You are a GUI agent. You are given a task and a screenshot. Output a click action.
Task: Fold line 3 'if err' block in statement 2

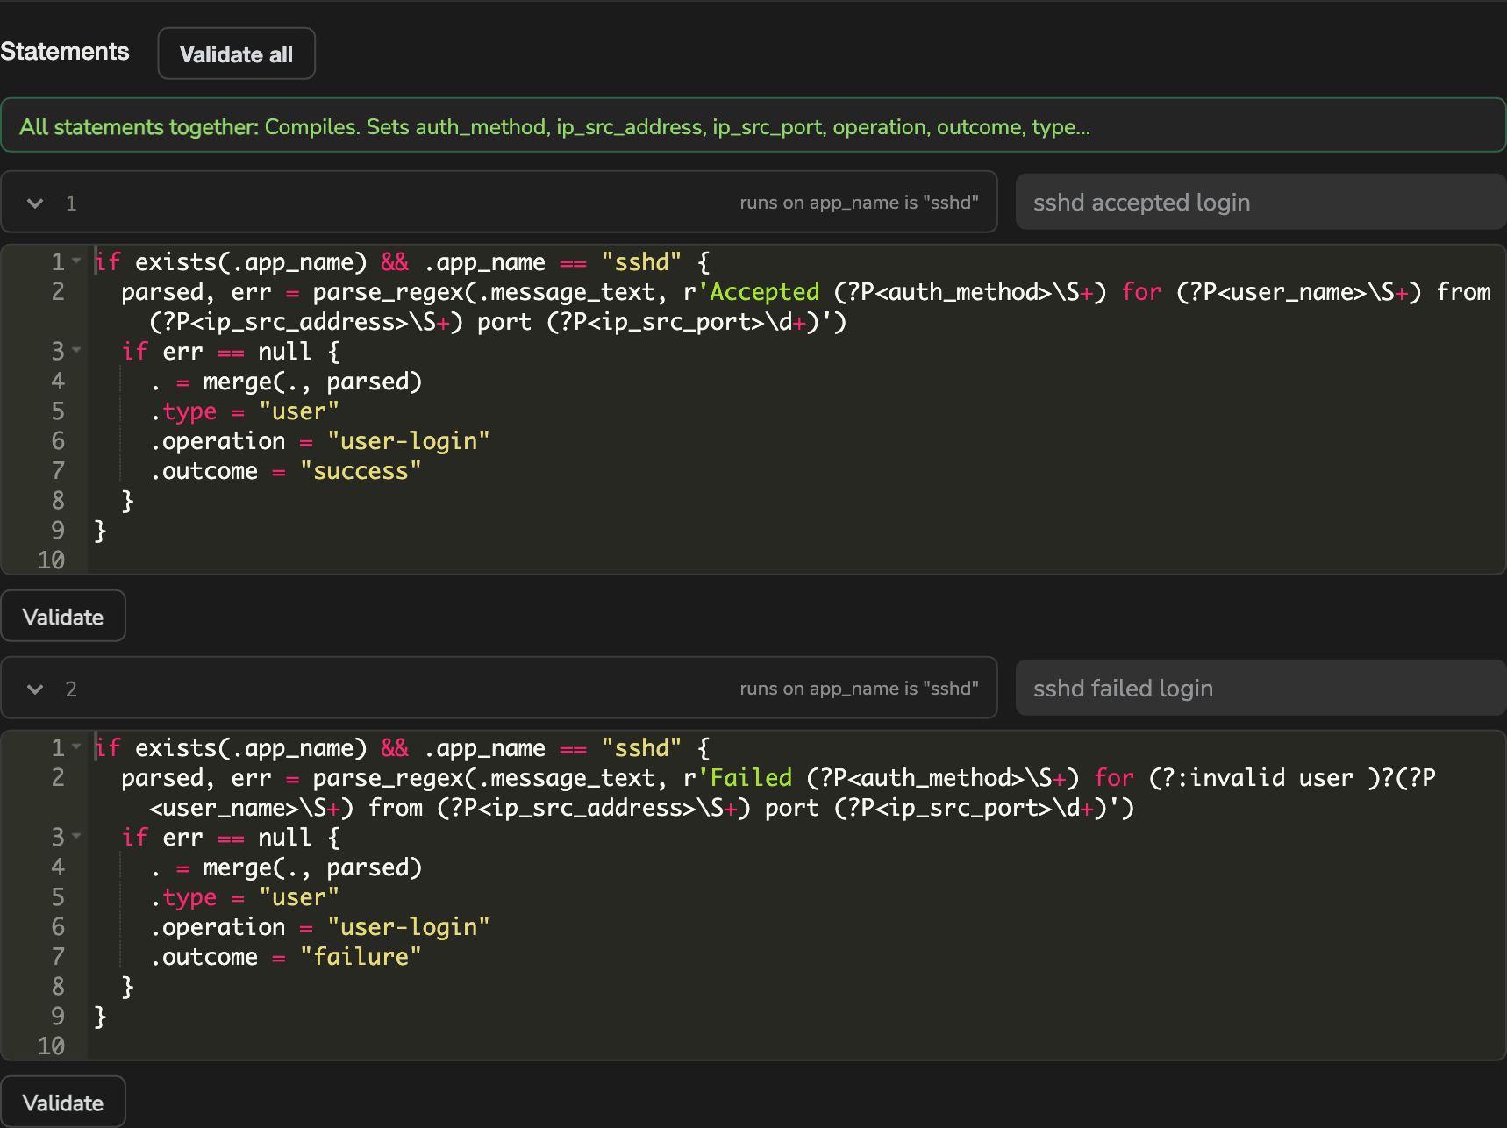tap(76, 837)
